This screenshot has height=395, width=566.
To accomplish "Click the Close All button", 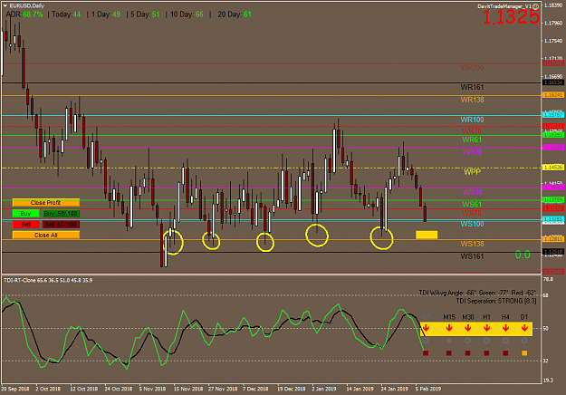I will (46, 235).
